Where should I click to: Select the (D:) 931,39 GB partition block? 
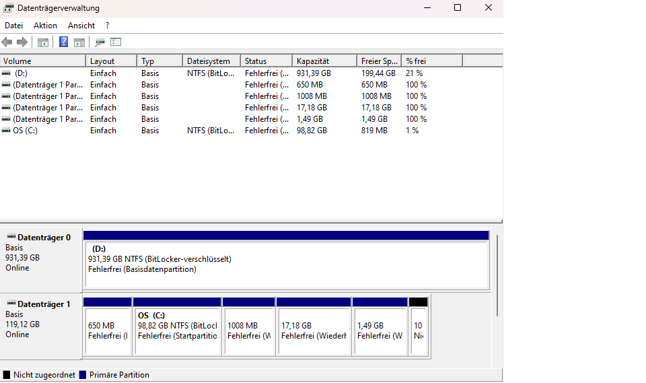(287, 260)
